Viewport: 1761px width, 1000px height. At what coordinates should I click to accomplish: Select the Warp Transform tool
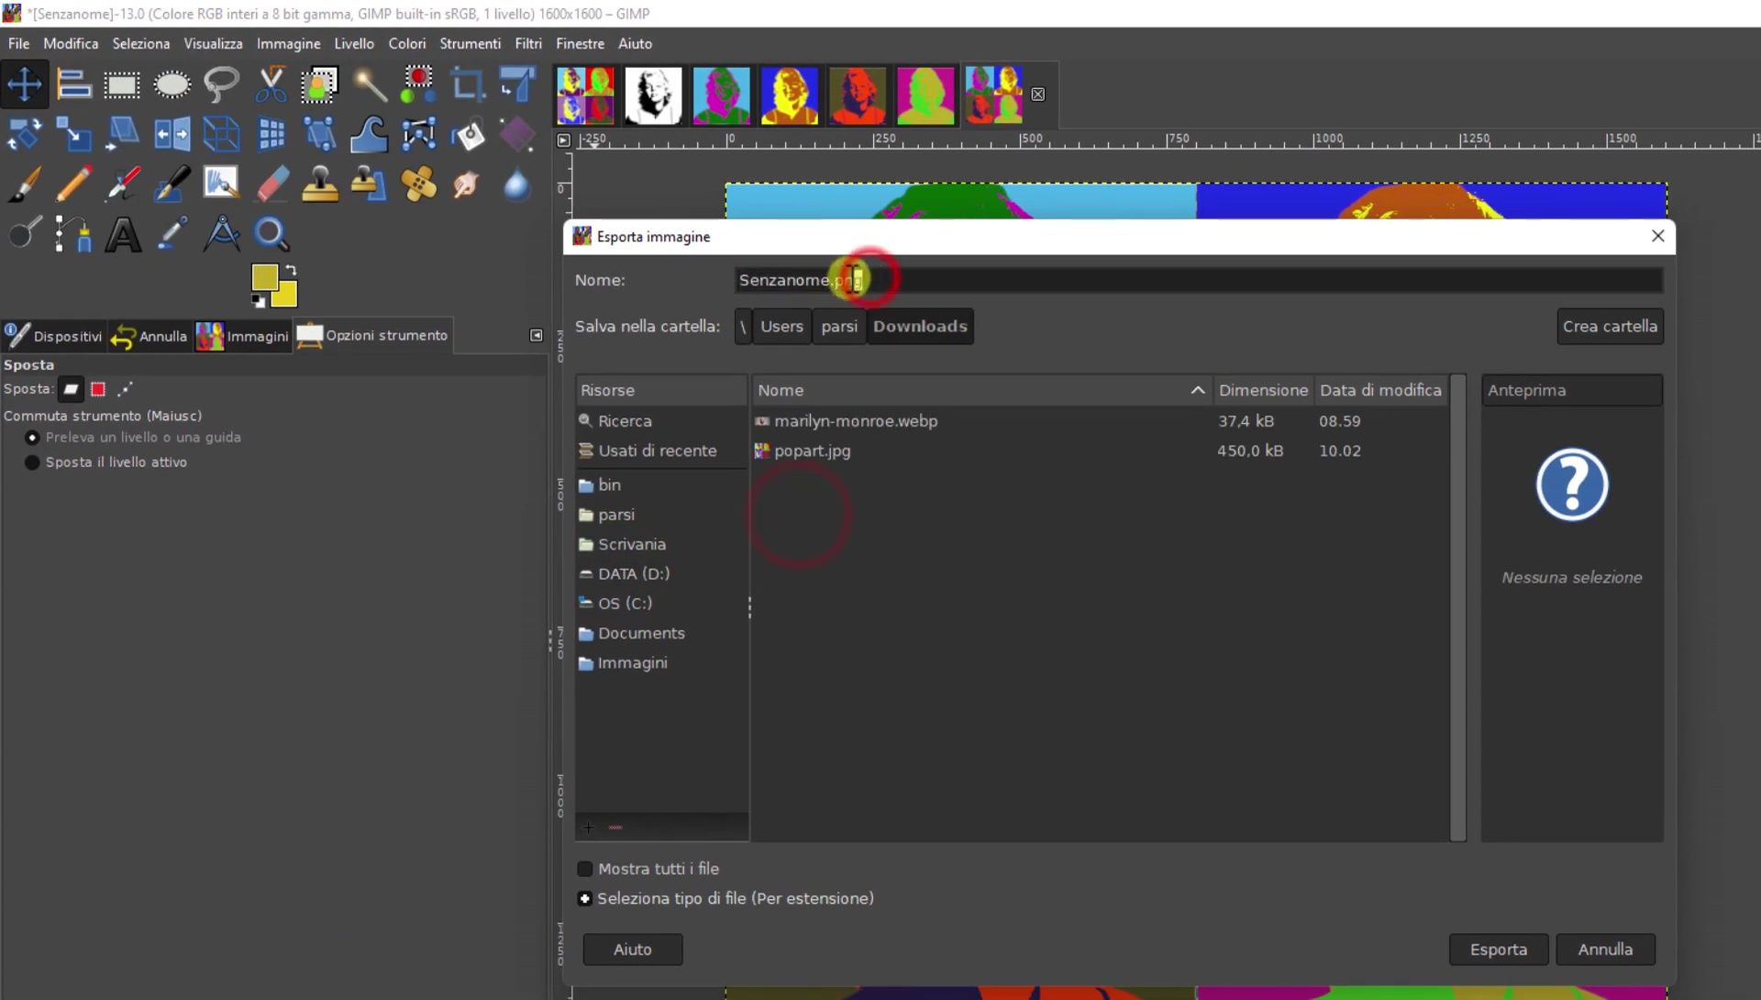(370, 134)
